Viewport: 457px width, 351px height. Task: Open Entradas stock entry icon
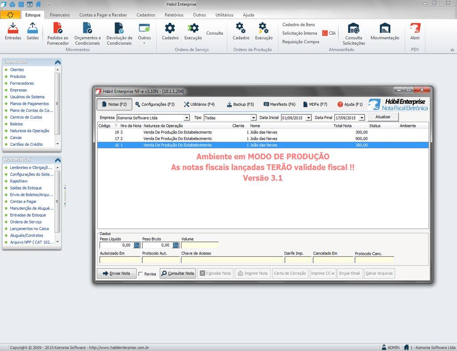coord(13,32)
